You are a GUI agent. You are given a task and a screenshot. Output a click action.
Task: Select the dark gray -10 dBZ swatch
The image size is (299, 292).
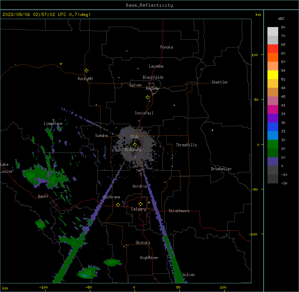[273, 179]
